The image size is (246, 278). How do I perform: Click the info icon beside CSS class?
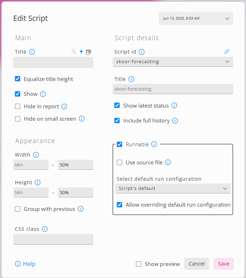(45, 229)
